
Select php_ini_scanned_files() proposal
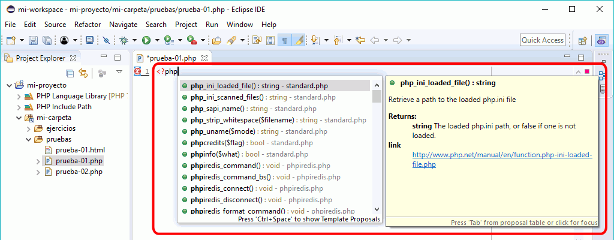coord(275,97)
